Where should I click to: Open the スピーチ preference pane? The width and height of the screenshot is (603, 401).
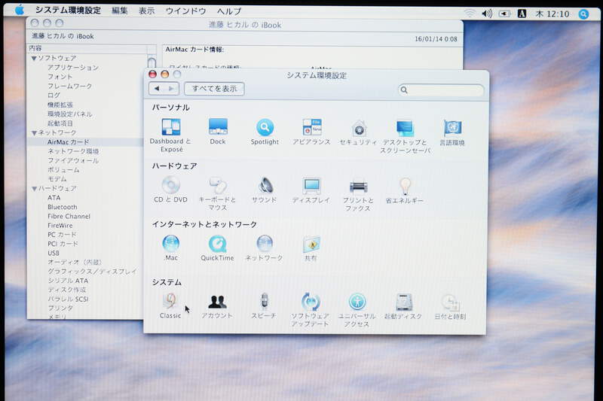(x=264, y=306)
